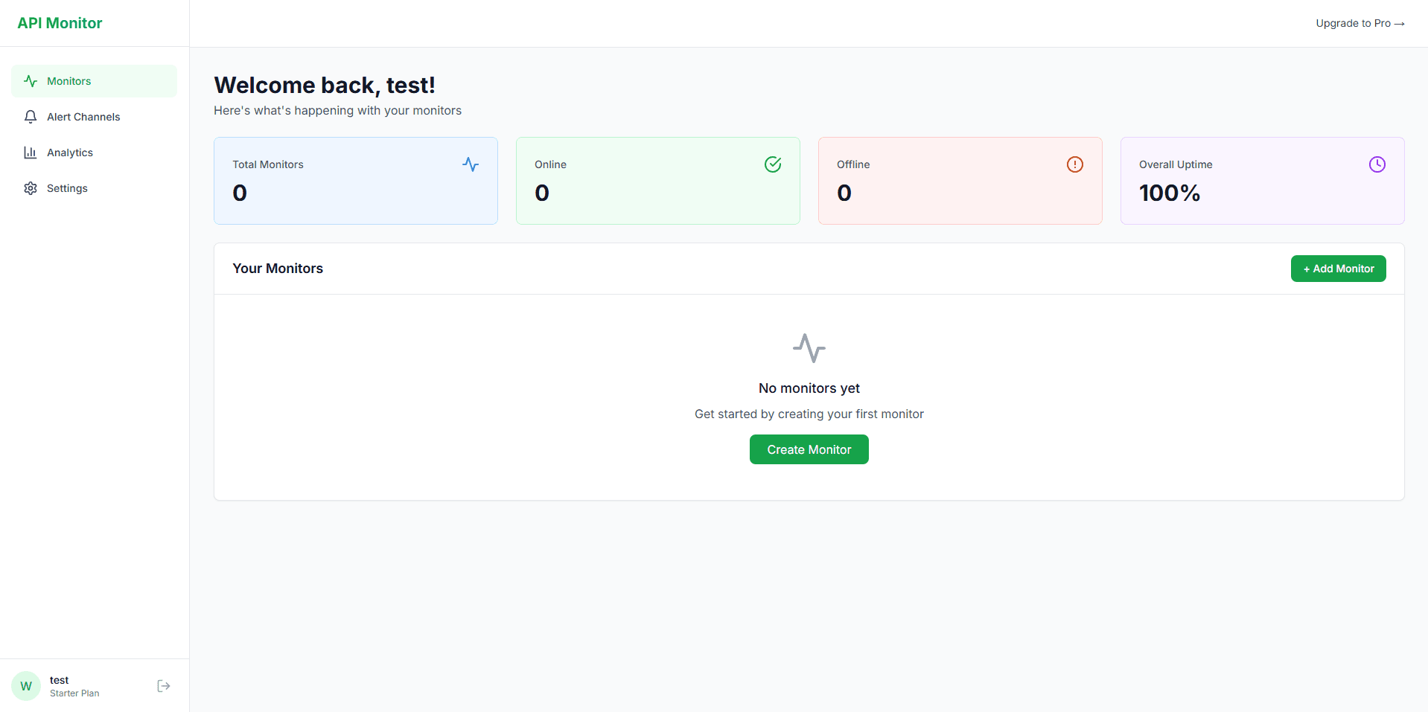Select the Monitors activity icon in sidebar

coord(30,80)
